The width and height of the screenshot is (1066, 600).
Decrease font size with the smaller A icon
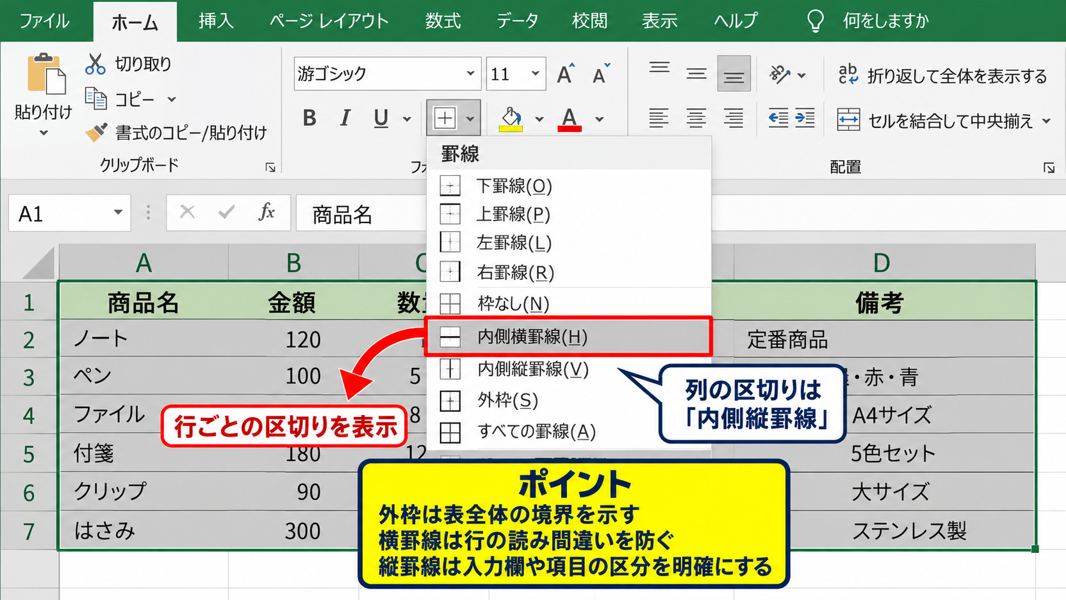601,74
